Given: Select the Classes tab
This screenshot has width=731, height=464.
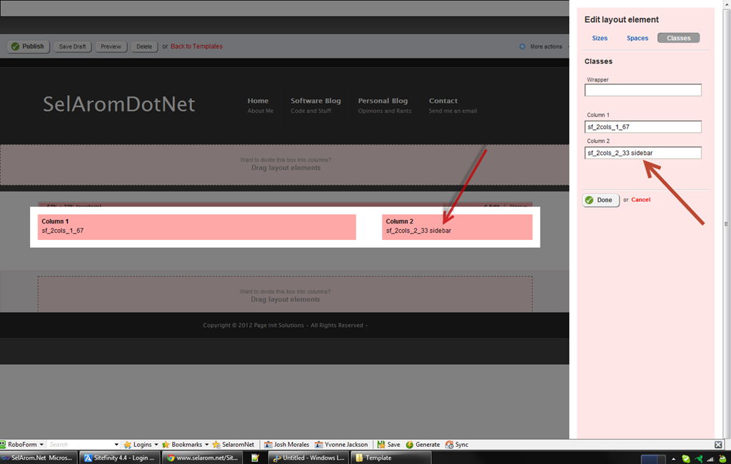Looking at the screenshot, I should [x=678, y=38].
